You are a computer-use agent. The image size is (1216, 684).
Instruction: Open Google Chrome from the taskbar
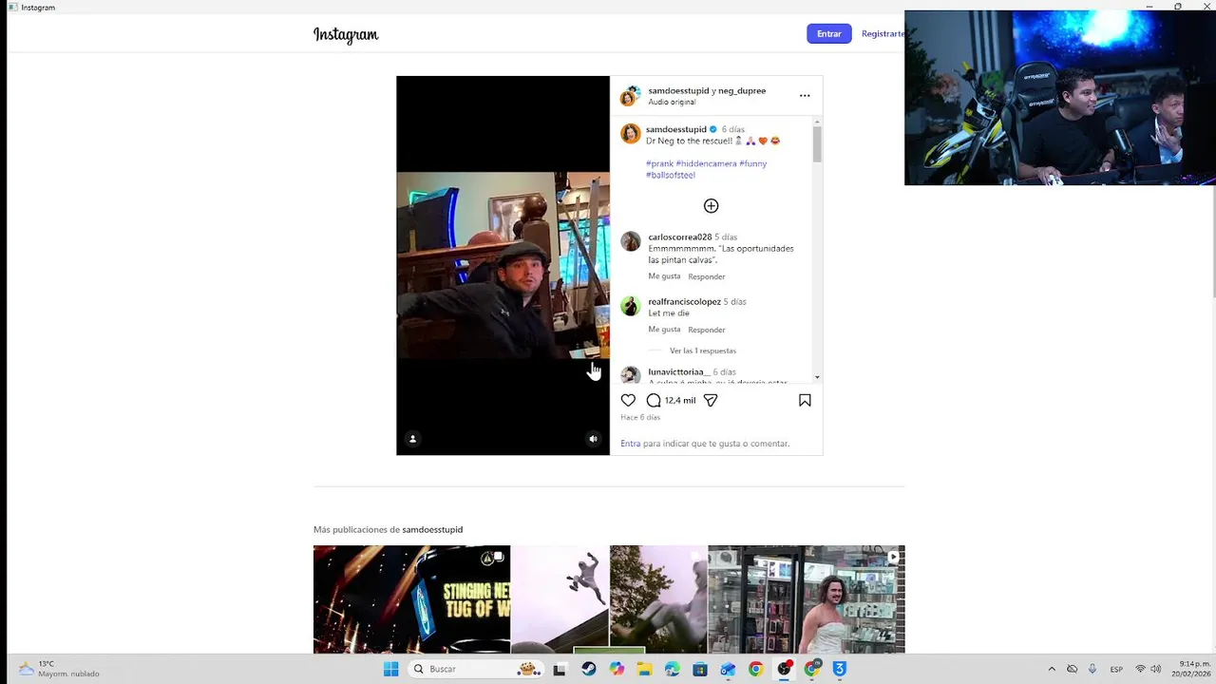(x=755, y=669)
